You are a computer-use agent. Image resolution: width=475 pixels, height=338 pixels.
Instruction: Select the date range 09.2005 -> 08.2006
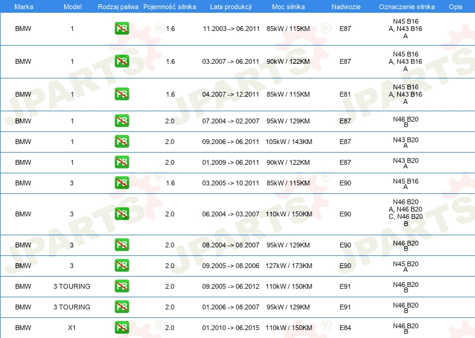tap(231, 266)
